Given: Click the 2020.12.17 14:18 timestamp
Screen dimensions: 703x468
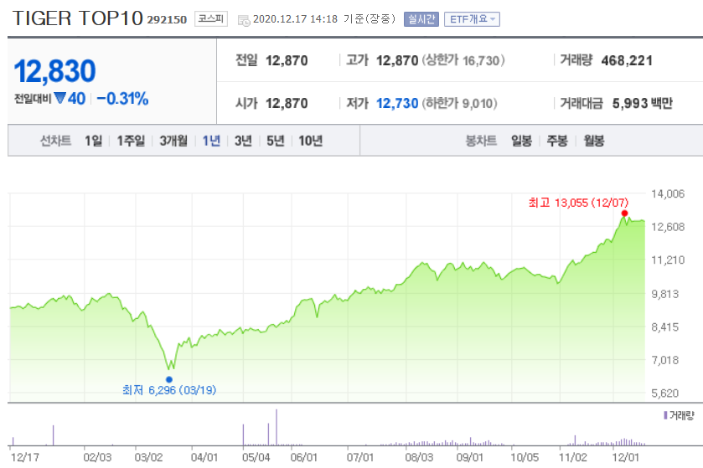Looking at the screenshot, I should (295, 19).
